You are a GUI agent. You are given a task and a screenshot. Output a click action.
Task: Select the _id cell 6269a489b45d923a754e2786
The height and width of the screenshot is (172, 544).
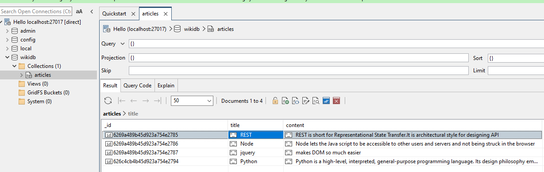pyautogui.click(x=165, y=144)
